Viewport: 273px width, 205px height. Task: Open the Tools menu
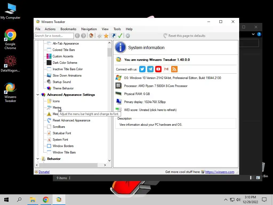point(117,29)
